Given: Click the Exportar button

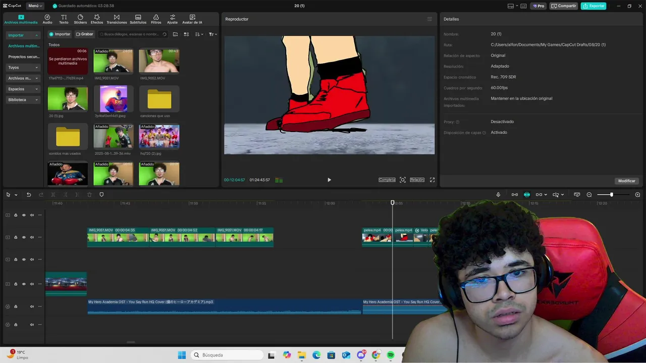Looking at the screenshot, I should tap(594, 6).
